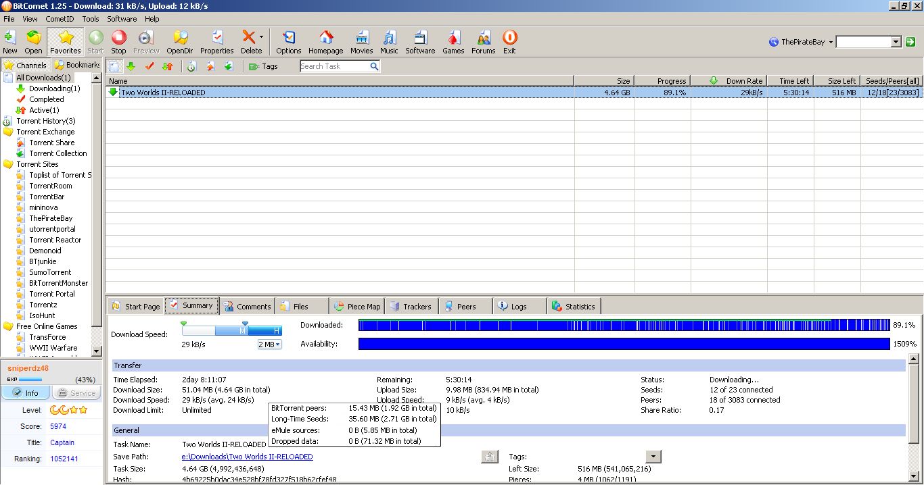Viewport: 924px width, 485px height.
Task: Select the Free Online Games folder node
Action: point(47,326)
